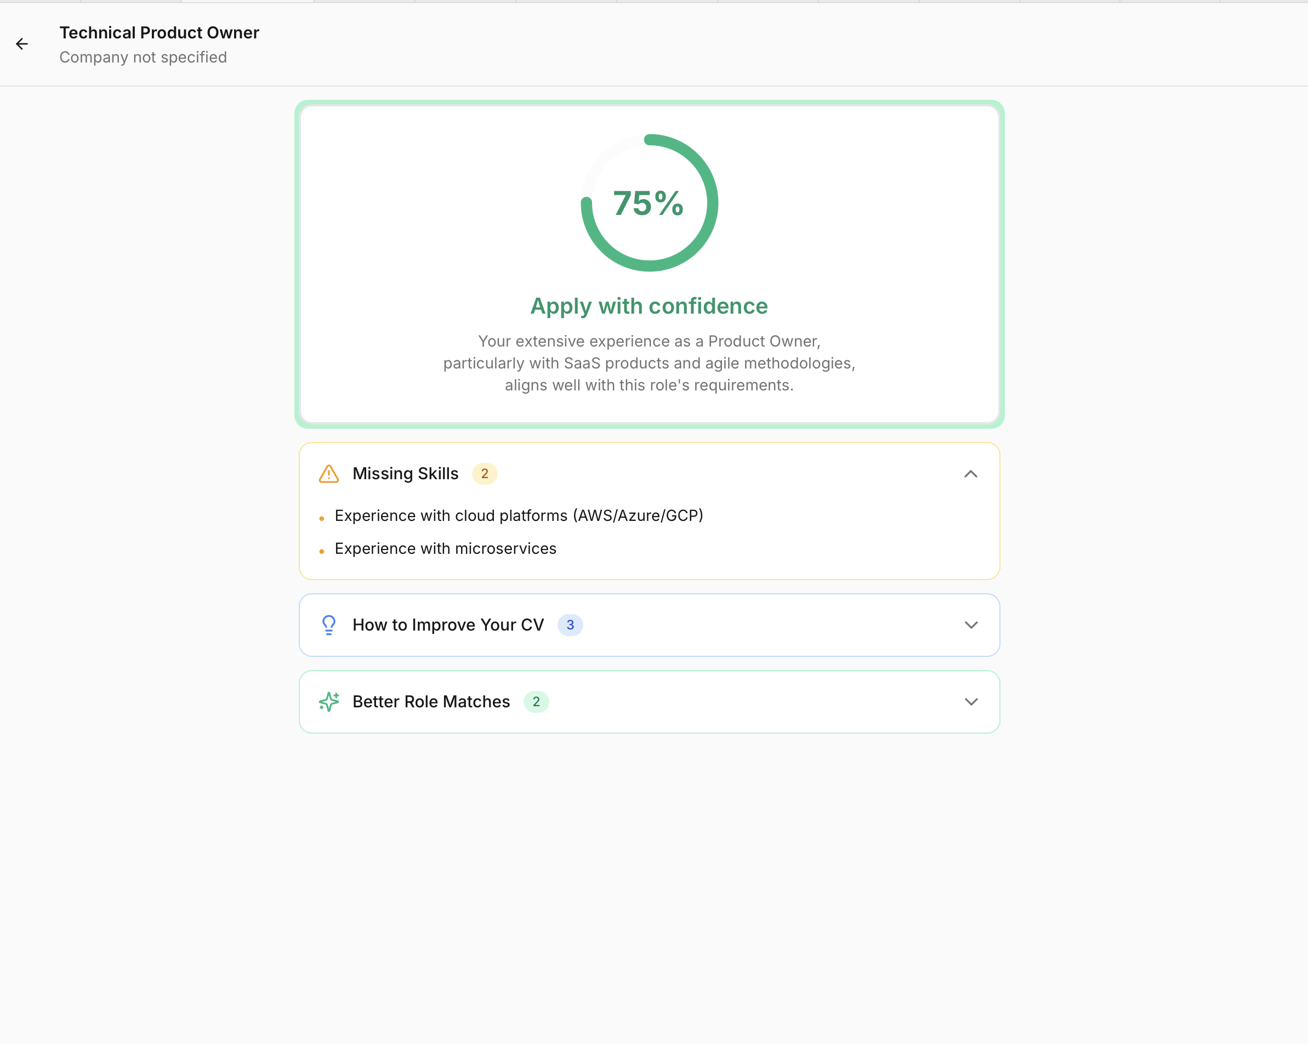Image resolution: width=1308 pixels, height=1044 pixels.
Task: Expand the How to Improve Your CV section
Action: click(x=971, y=625)
